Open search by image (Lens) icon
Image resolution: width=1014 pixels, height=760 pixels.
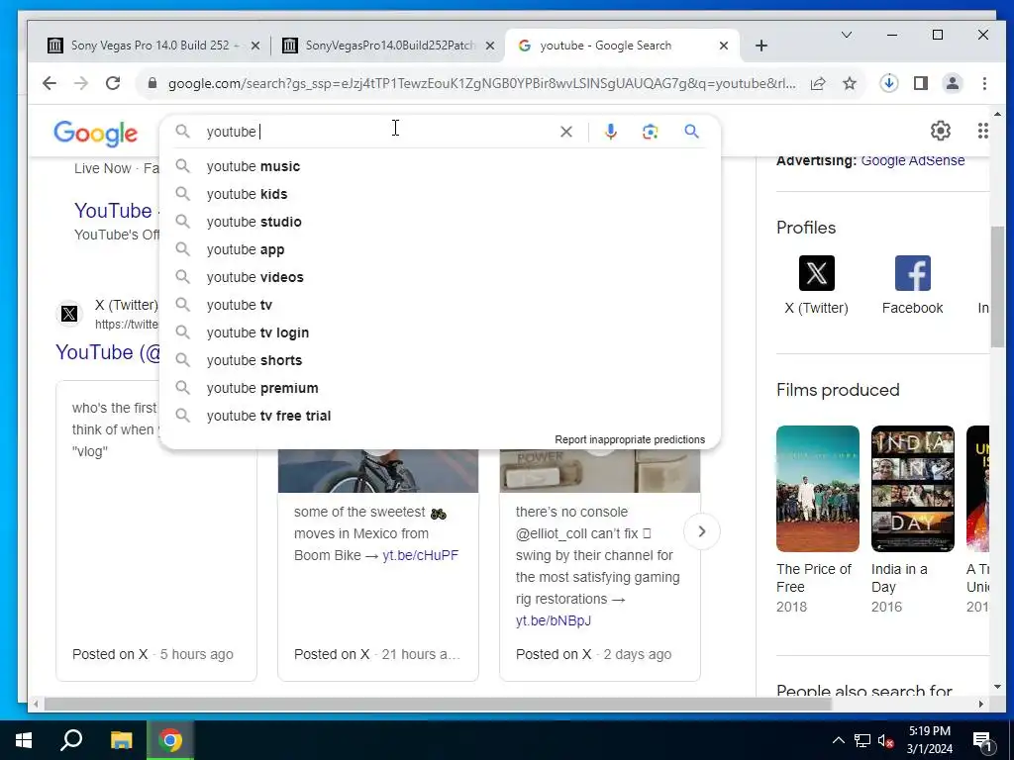[650, 132]
